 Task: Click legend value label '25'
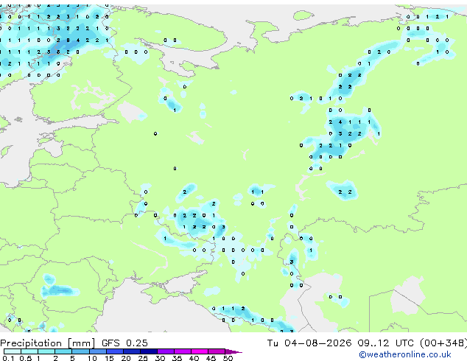click(143, 358)
